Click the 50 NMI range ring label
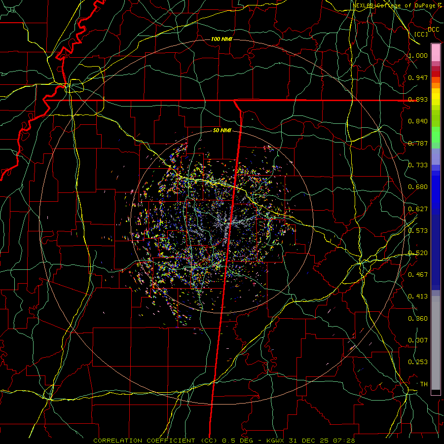 tap(222, 131)
